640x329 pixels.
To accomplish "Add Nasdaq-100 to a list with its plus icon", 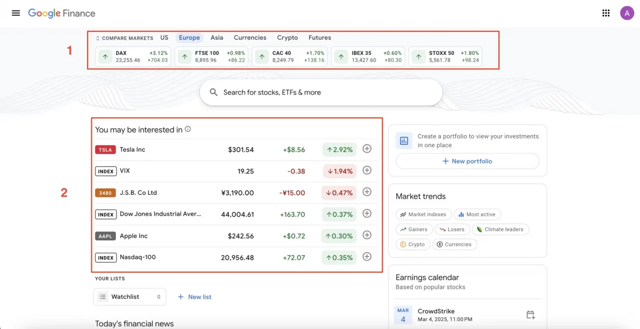I will (367, 257).
